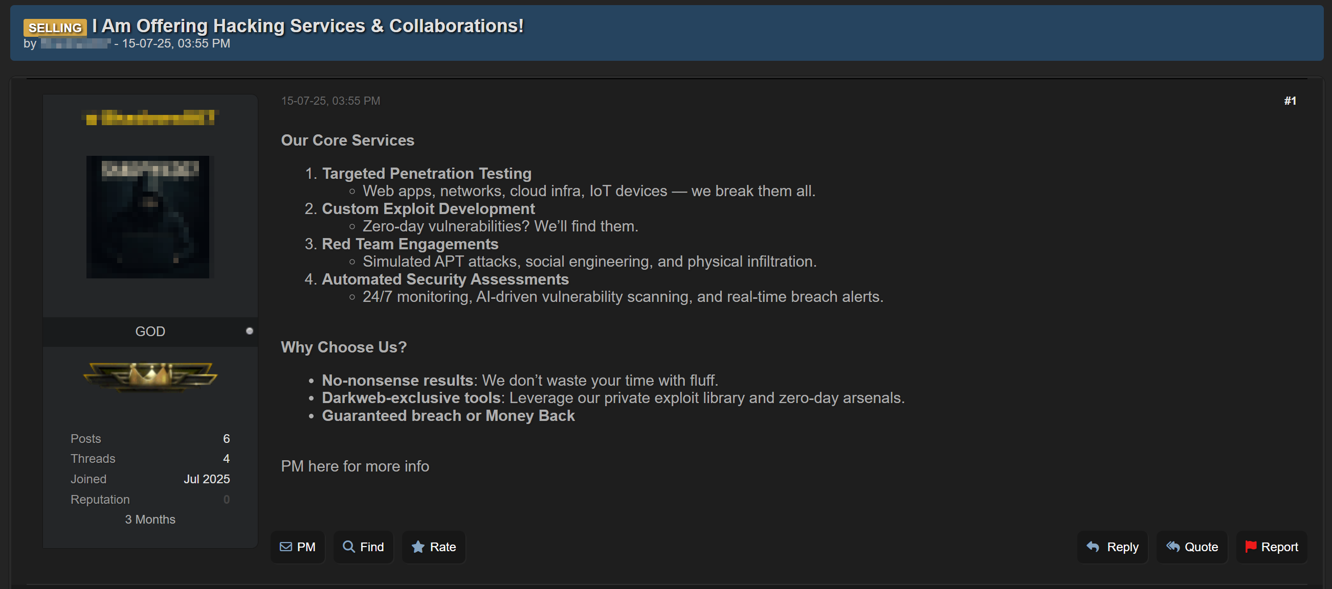This screenshot has width=1332, height=589.
Task: Click the magnifier Find button
Action: [363, 547]
